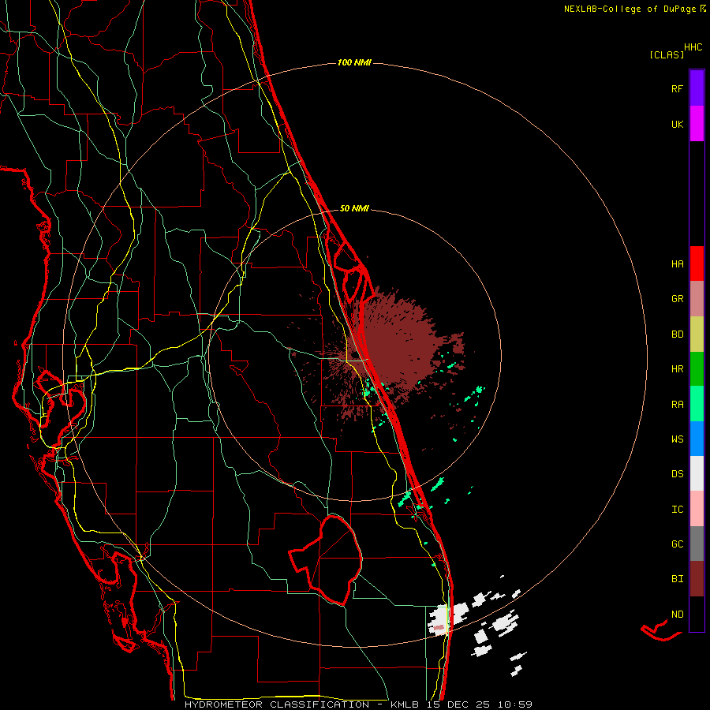
Task: Click the HR dark green legend block
Action: [x=697, y=369]
